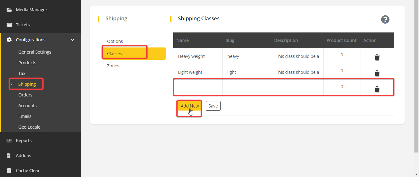This screenshot has height=177, width=419.
Task: Click the Cache Clear trash icon
Action: [9, 171]
